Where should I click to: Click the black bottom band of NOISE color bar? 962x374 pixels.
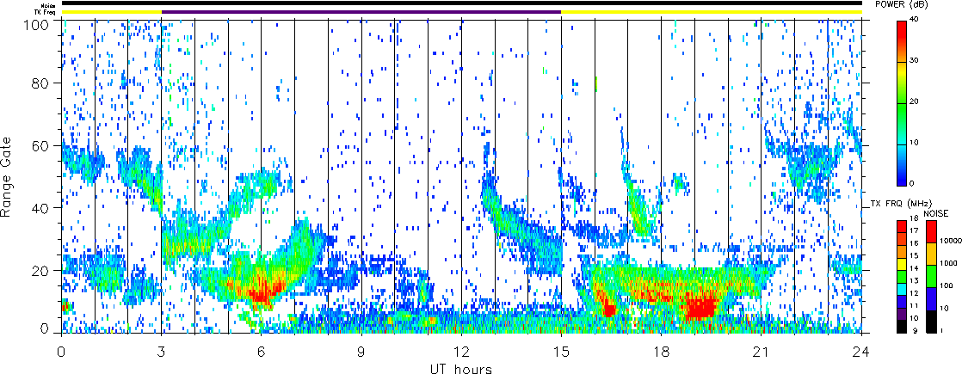[x=931, y=321]
